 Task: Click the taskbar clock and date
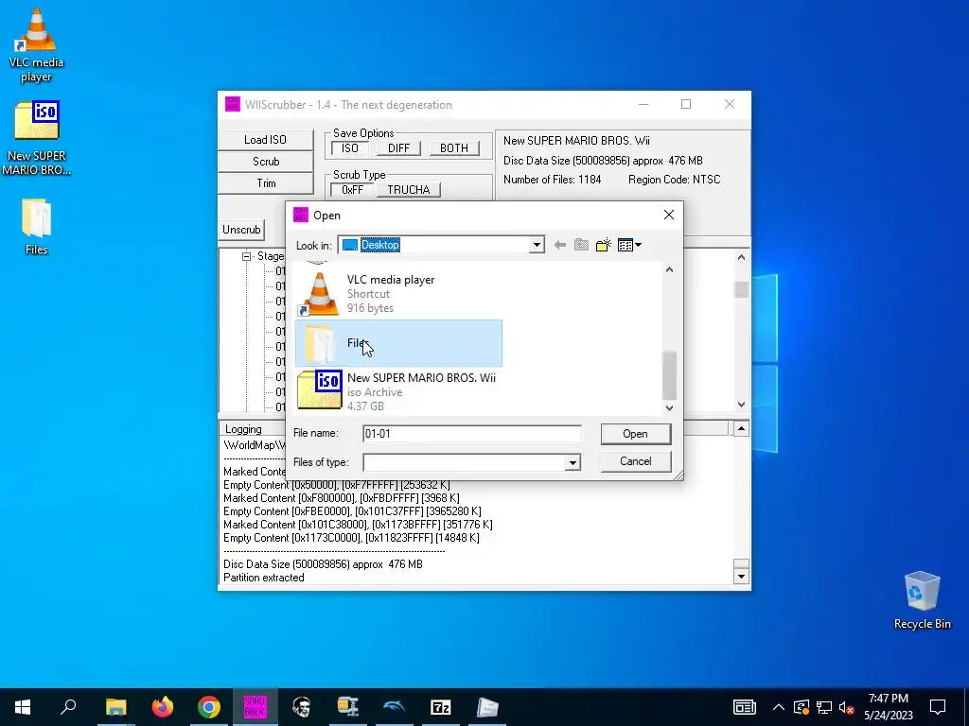point(888,707)
